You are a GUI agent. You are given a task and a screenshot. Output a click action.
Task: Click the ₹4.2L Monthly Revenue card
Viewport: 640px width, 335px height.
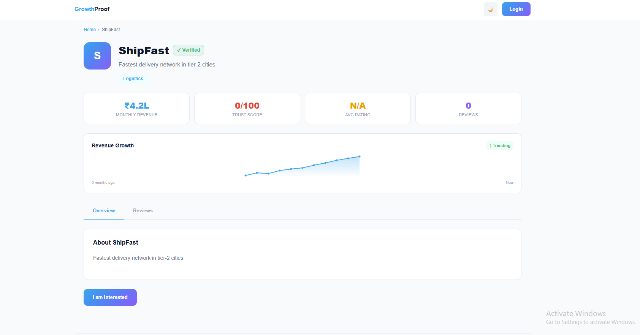point(136,109)
